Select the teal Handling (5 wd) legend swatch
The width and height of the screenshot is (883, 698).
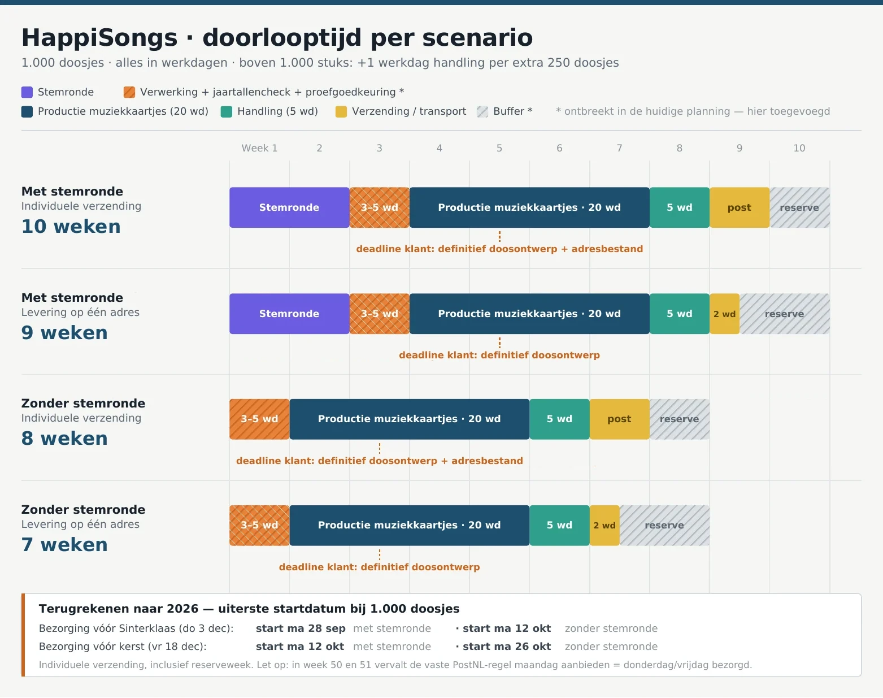point(227,111)
